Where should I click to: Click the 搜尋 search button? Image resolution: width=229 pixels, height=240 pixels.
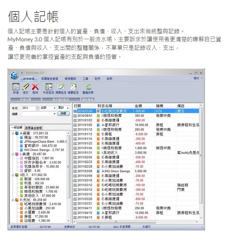click(x=63, y=114)
